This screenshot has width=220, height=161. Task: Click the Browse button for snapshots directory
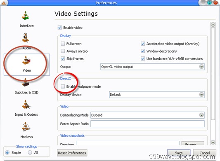point(193,143)
